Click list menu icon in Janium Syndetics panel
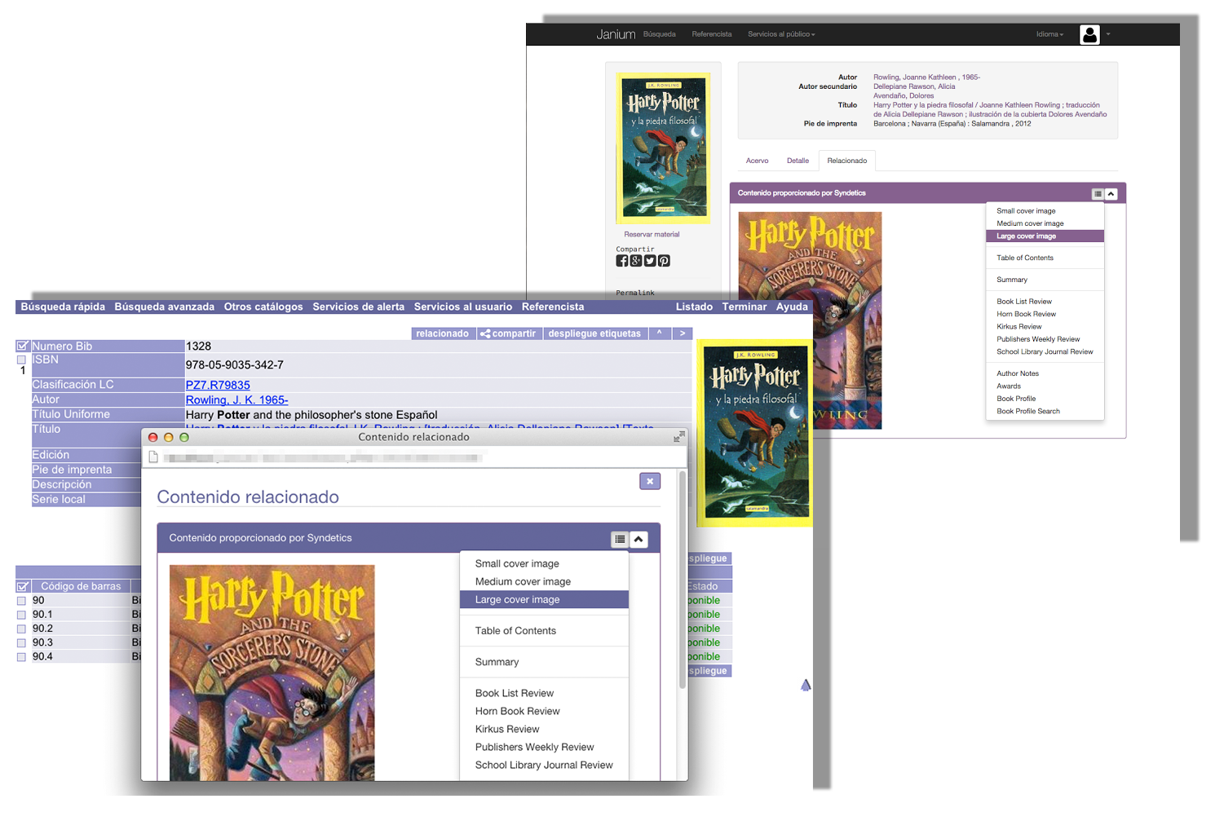The height and width of the screenshot is (821, 1224). click(1098, 194)
